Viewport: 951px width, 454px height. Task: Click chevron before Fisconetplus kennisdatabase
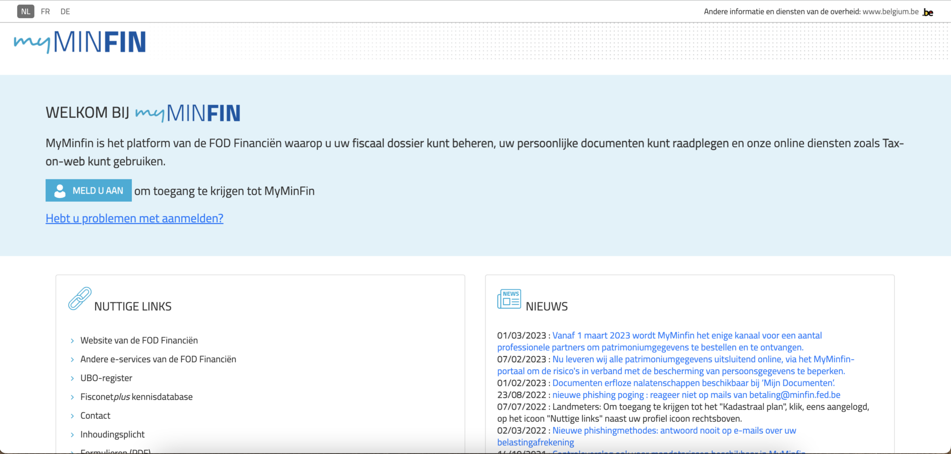pyautogui.click(x=72, y=397)
